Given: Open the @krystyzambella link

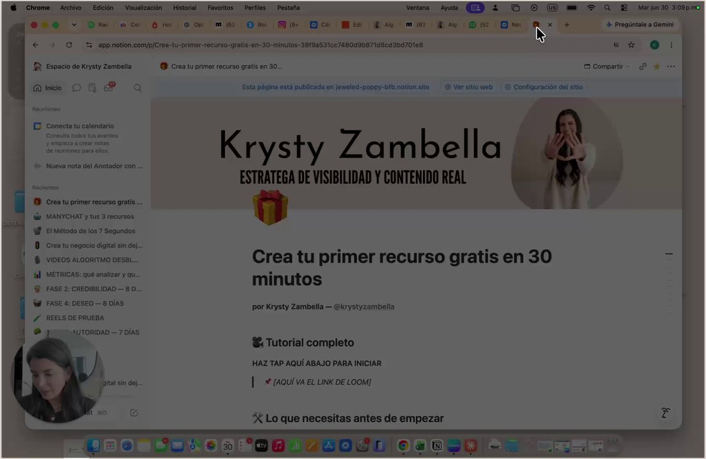Looking at the screenshot, I should (x=364, y=306).
